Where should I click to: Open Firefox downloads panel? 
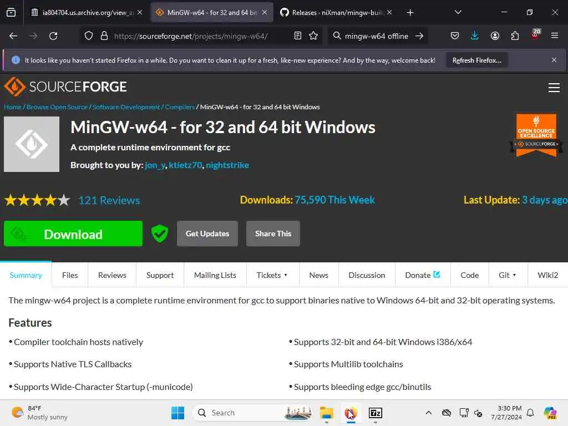click(x=475, y=36)
